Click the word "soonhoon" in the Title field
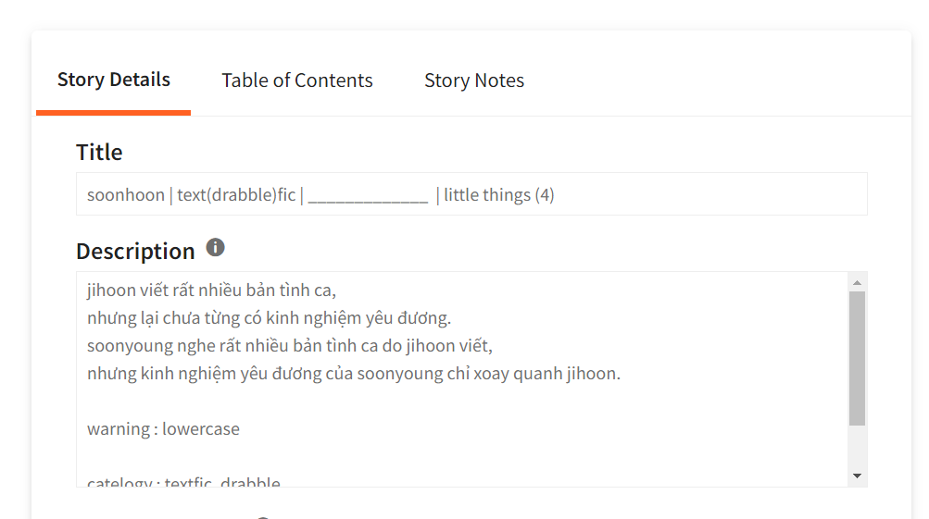The image size is (929, 519). pyautogui.click(x=126, y=195)
